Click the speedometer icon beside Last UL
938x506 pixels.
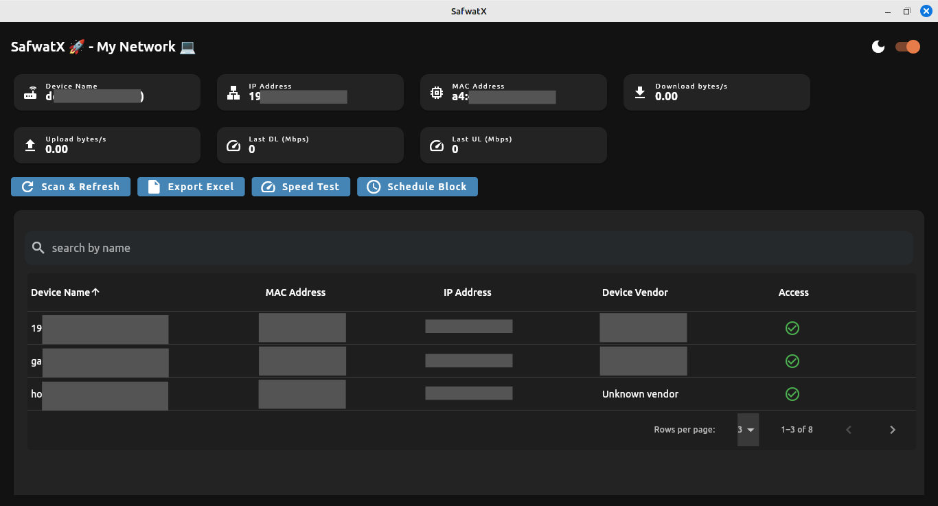[437, 146]
